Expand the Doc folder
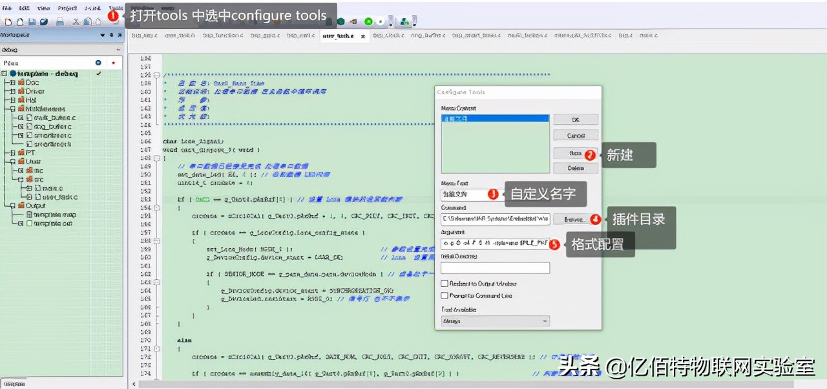The image size is (827, 389). click(13, 83)
